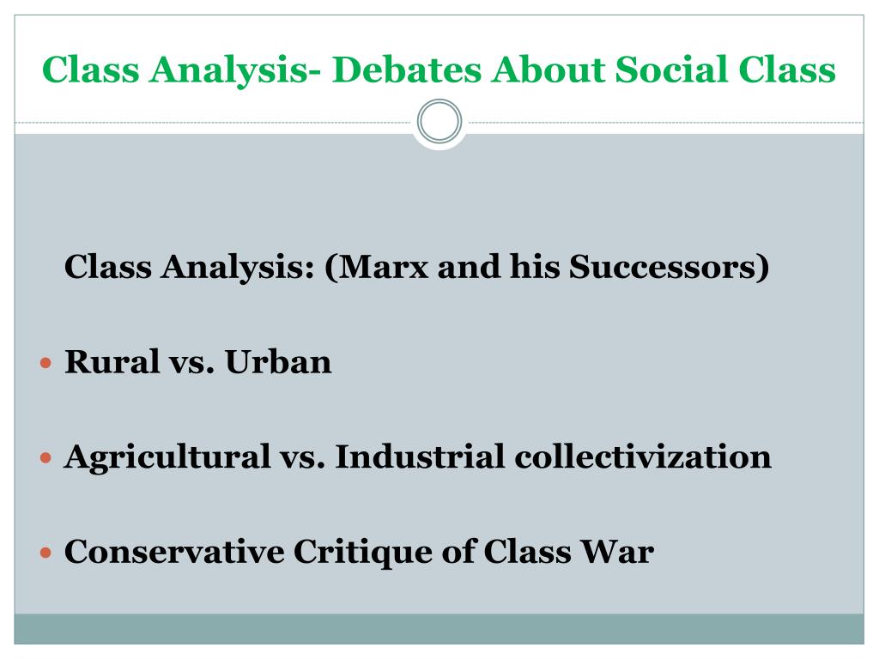The width and height of the screenshot is (879, 659).
Task: Click the orange bullet beside Agricultural vs. Industrial
Action: click(46, 458)
